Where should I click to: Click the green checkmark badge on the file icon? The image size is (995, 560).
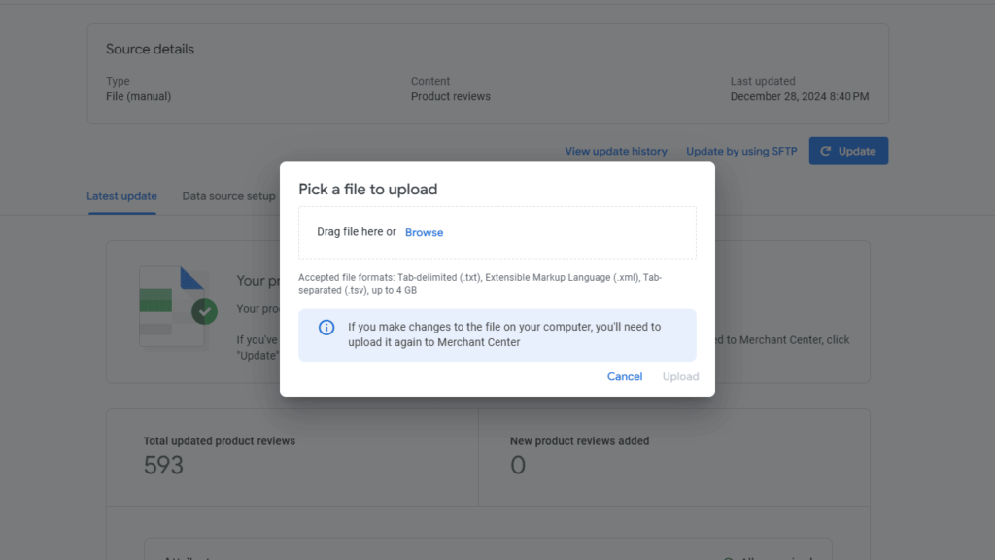point(204,311)
